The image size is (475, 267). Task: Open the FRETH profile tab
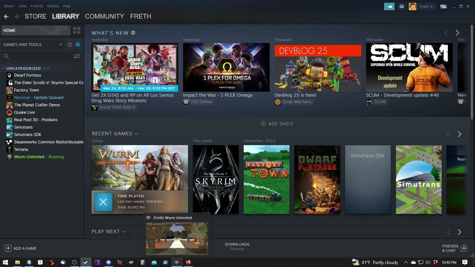pyautogui.click(x=141, y=16)
